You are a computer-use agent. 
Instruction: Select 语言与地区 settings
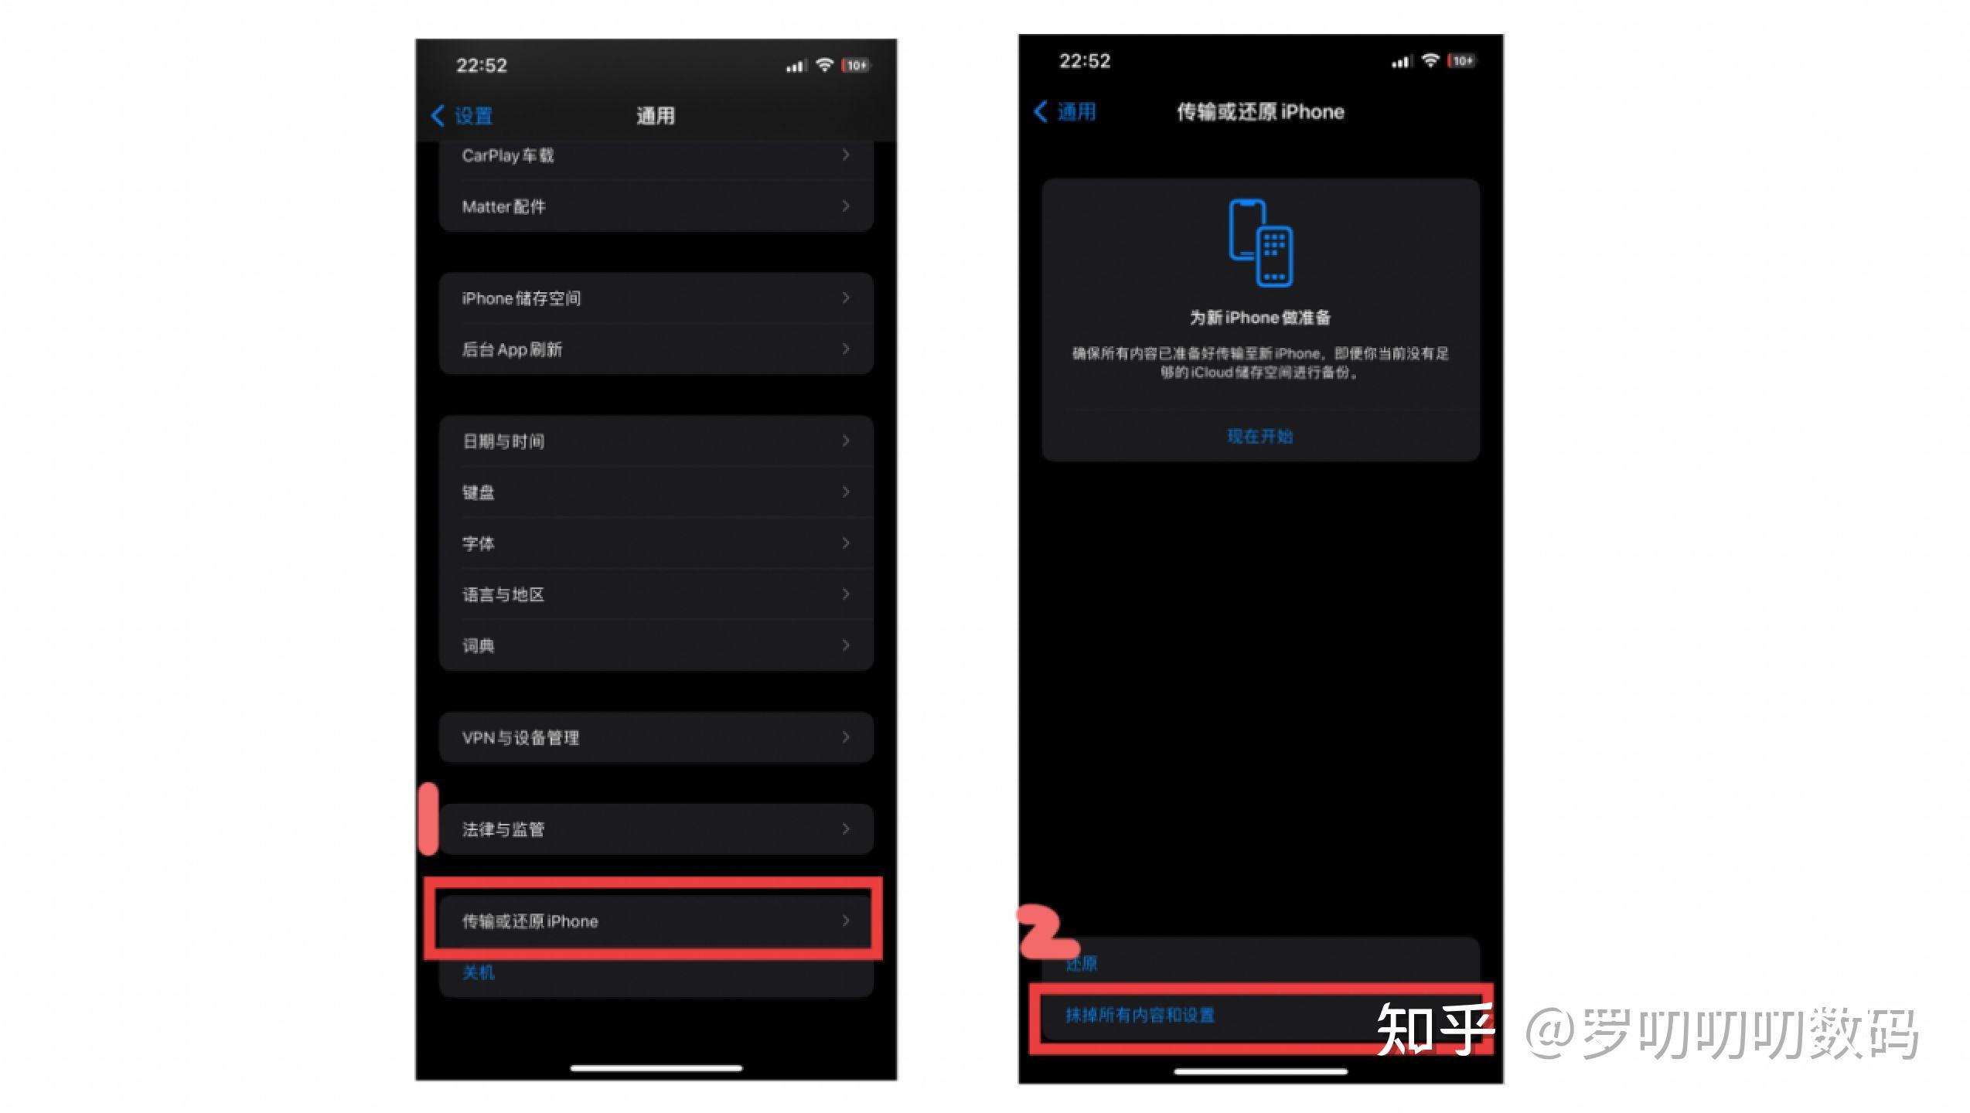pos(655,594)
